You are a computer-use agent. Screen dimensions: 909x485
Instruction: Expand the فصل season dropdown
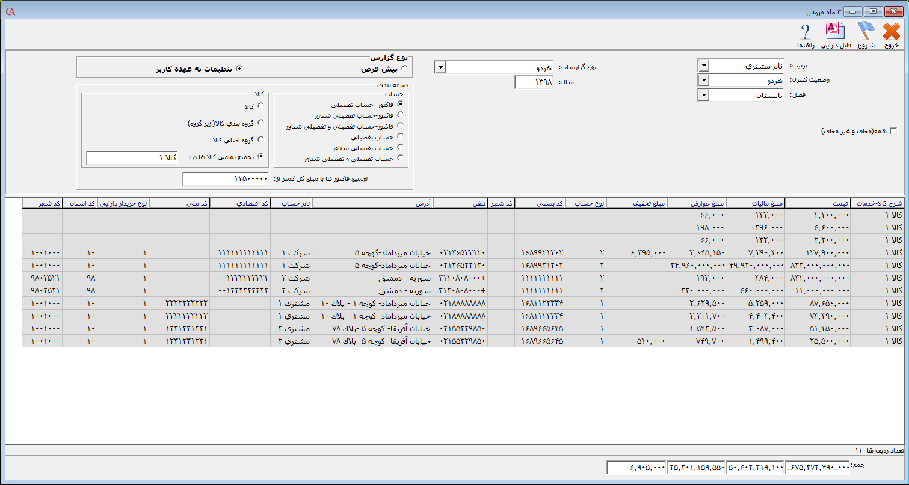point(703,95)
